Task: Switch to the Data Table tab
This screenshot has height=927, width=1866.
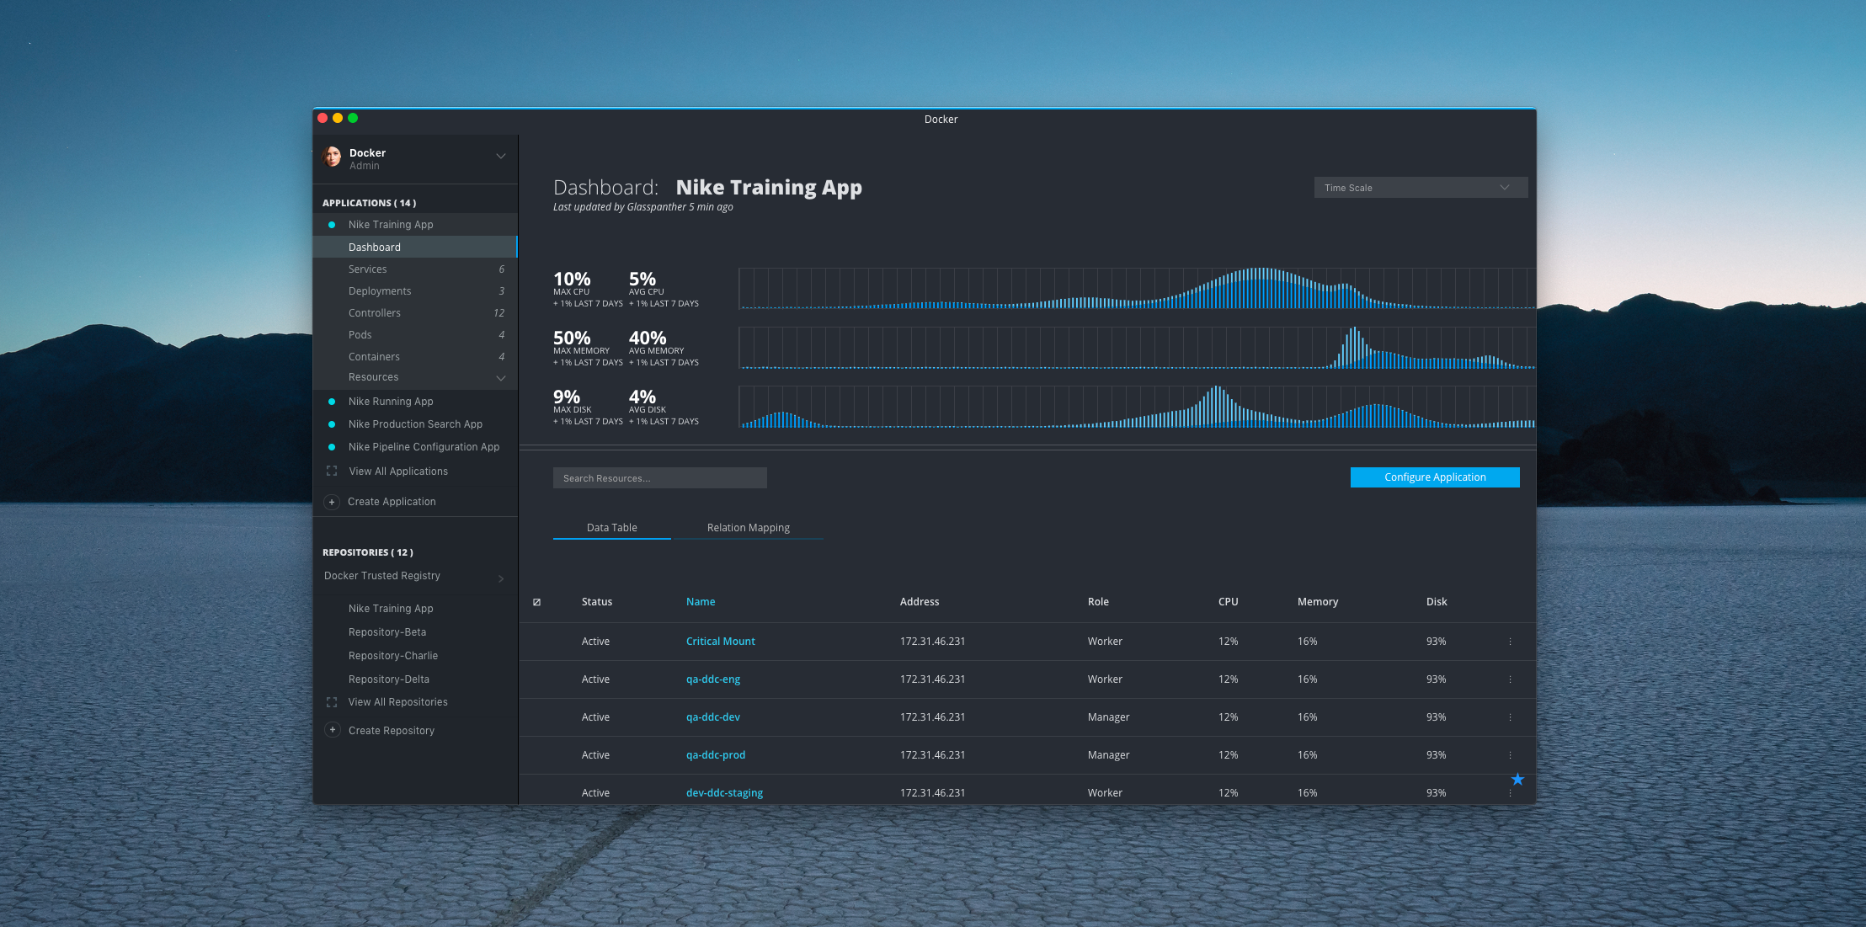Action: point(612,528)
